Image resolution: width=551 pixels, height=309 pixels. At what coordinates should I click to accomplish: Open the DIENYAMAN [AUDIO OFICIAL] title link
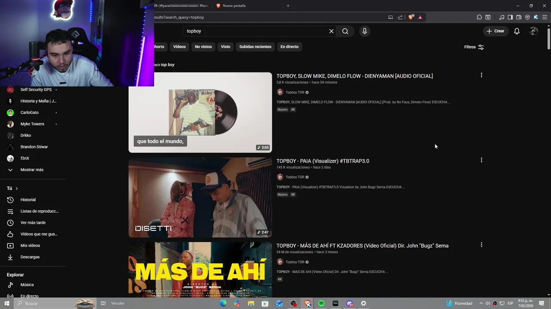click(354, 76)
